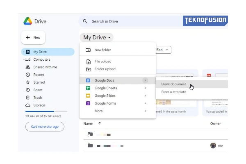Image resolution: width=246 pixels, height=164 pixels.
Task: Select Google Docs menu entry
Action: (x=118, y=80)
